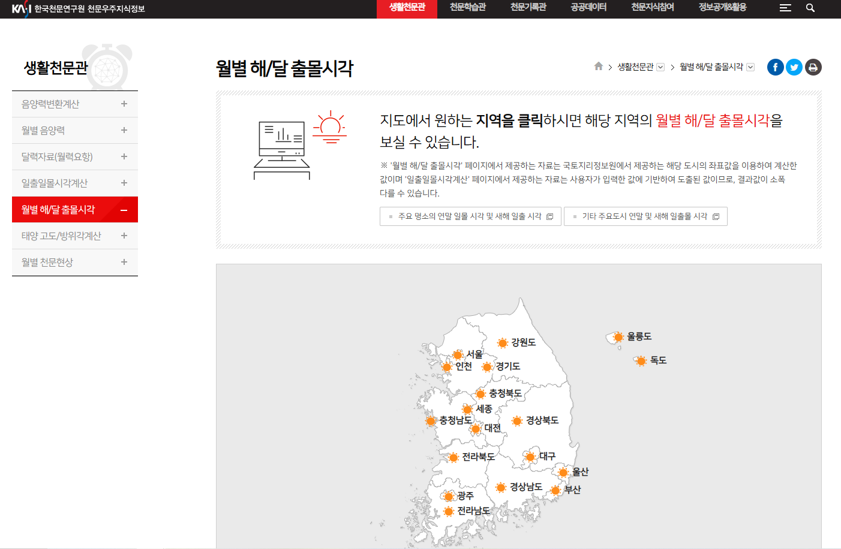Print the page using the printer icon

coord(813,67)
